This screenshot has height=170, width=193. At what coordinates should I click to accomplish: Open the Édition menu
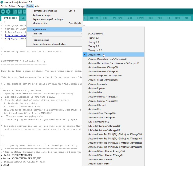click(12, 6)
